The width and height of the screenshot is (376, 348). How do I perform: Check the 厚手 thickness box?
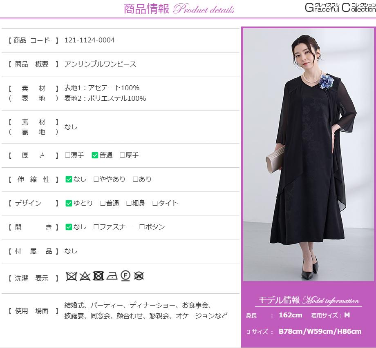(122, 155)
